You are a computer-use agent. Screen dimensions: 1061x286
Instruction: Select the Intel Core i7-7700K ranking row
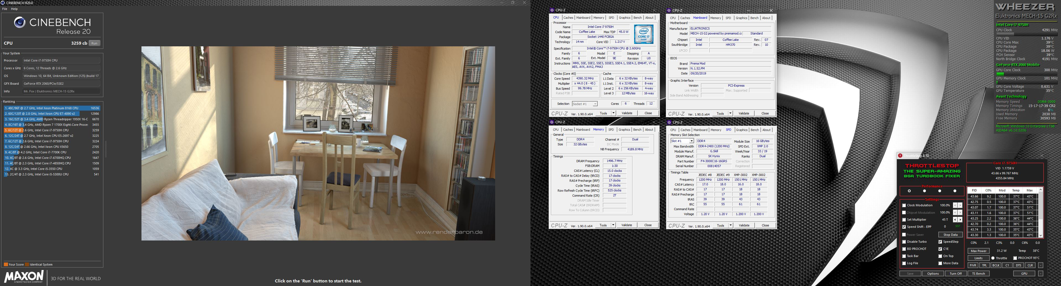click(x=52, y=152)
